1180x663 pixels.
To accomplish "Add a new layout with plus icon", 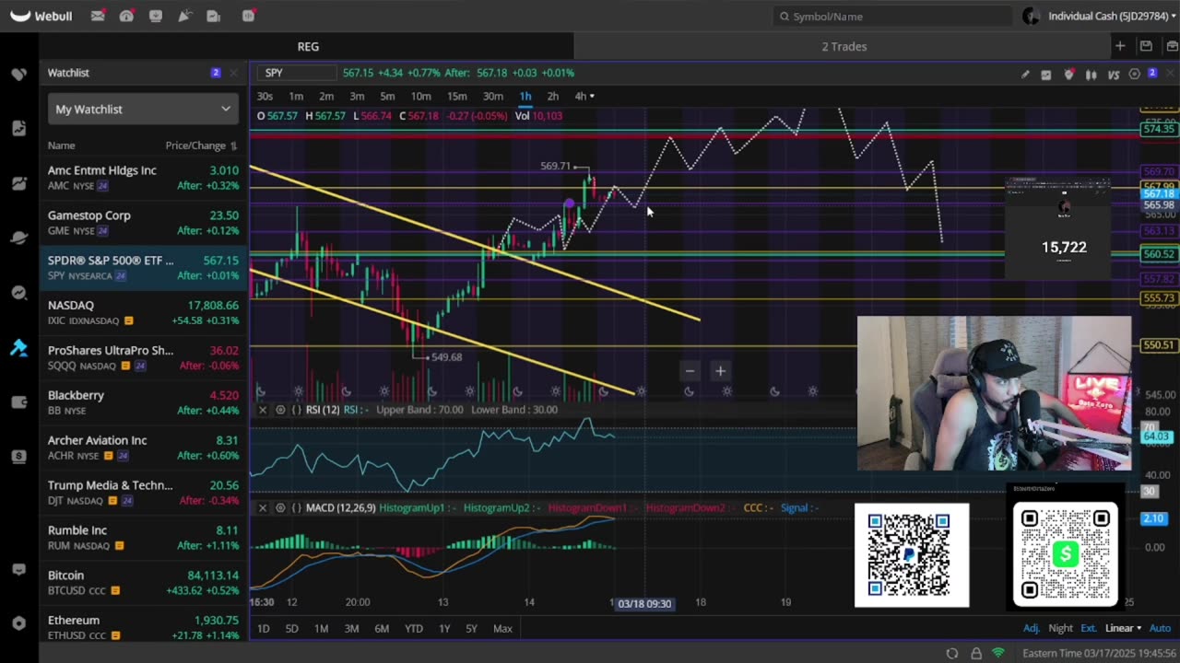I will [1120, 46].
